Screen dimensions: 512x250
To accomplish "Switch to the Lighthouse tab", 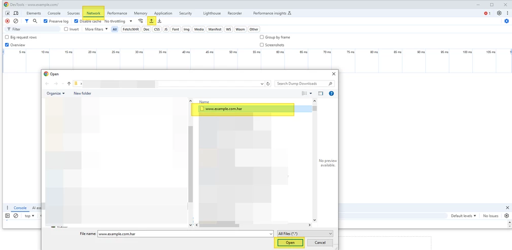I will (212, 13).
